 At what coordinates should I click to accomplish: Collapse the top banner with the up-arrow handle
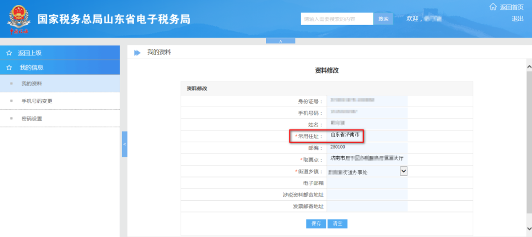(280, 41)
